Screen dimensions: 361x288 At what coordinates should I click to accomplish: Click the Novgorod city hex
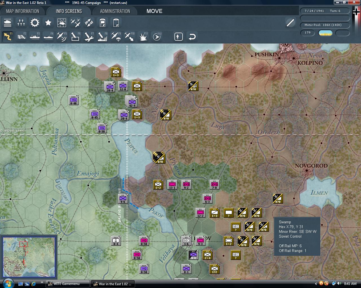307,170
